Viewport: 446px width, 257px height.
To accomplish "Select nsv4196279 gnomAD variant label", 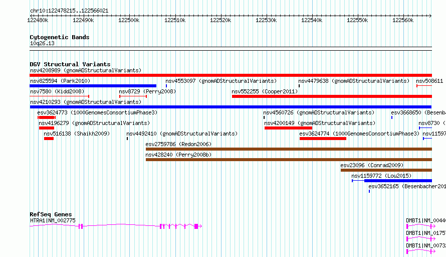I will tap(94, 123).
